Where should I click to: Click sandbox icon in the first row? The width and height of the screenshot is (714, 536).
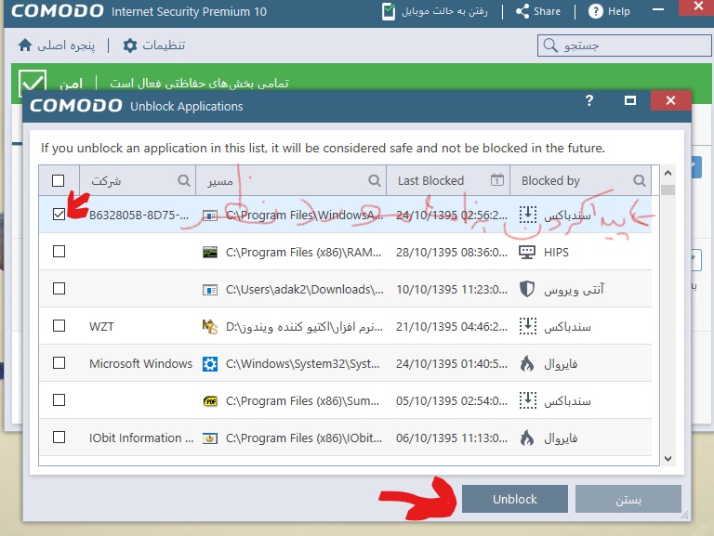(x=528, y=215)
